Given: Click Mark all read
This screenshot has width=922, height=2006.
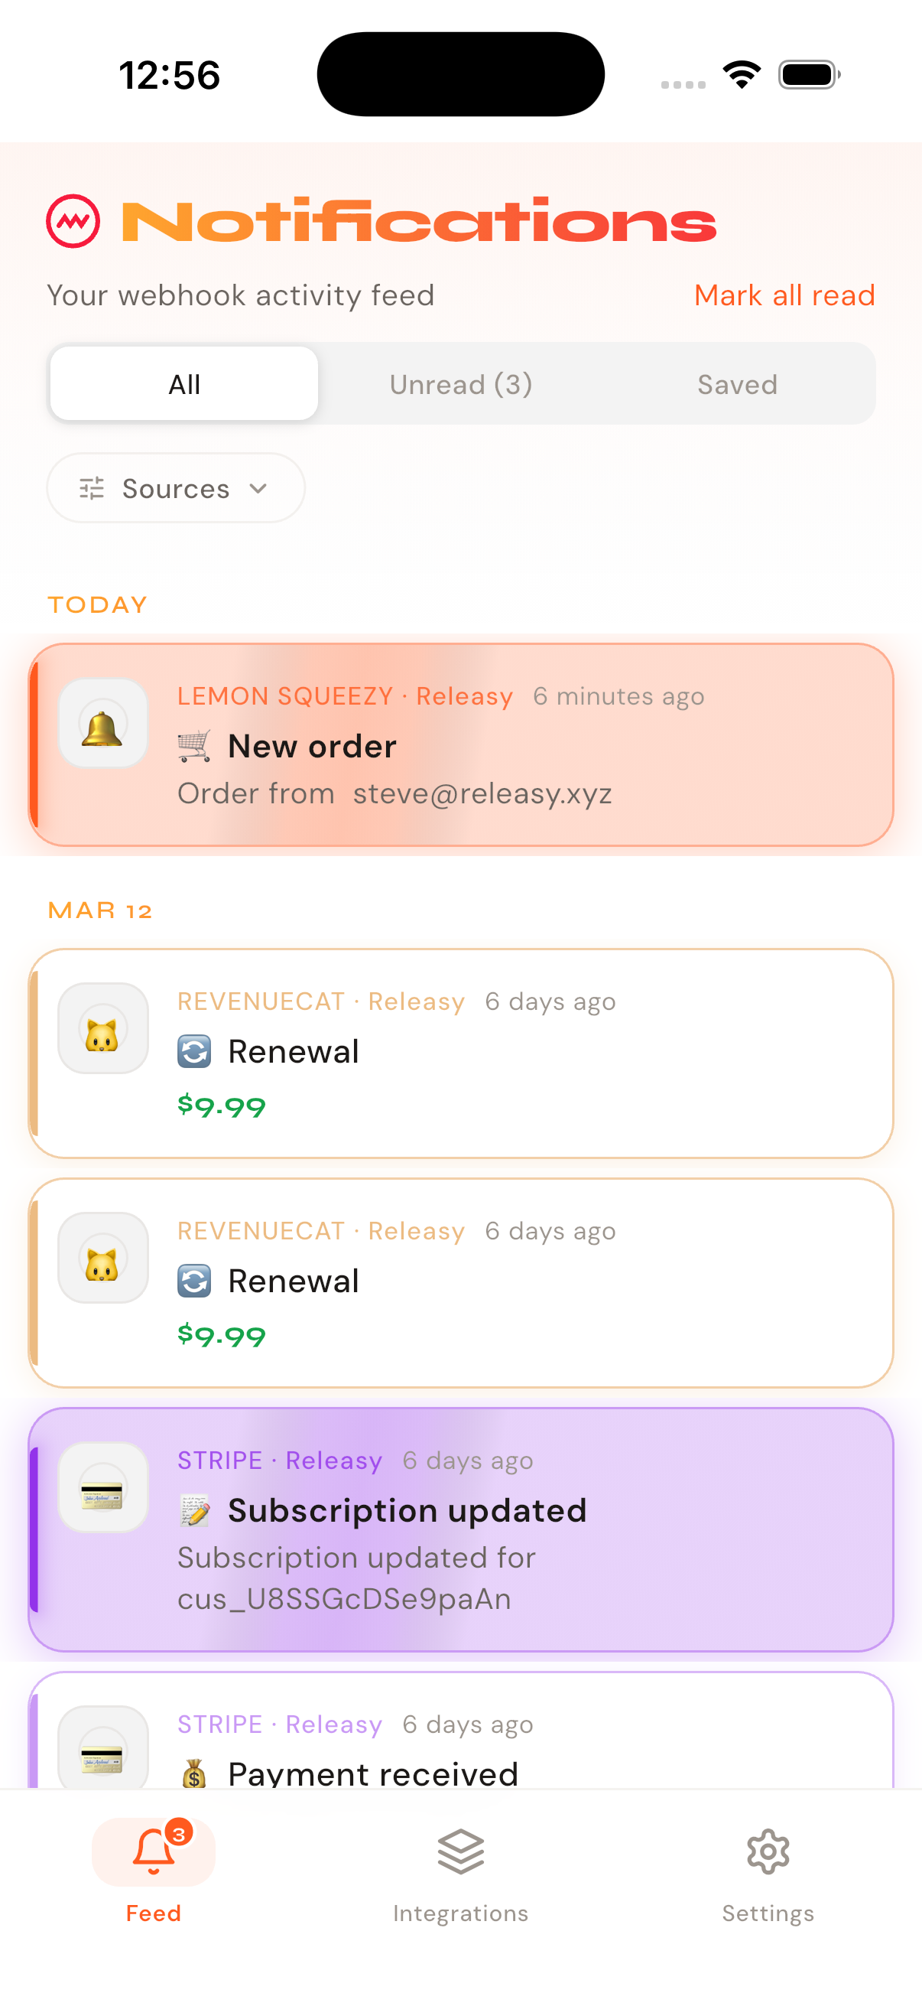Looking at the screenshot, I should (784, 295).
